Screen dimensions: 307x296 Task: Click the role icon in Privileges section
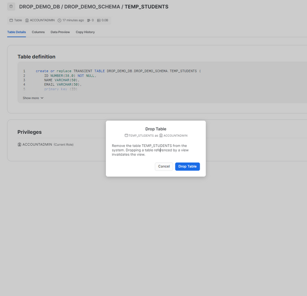pyautogui.click(x=19, y=144)
